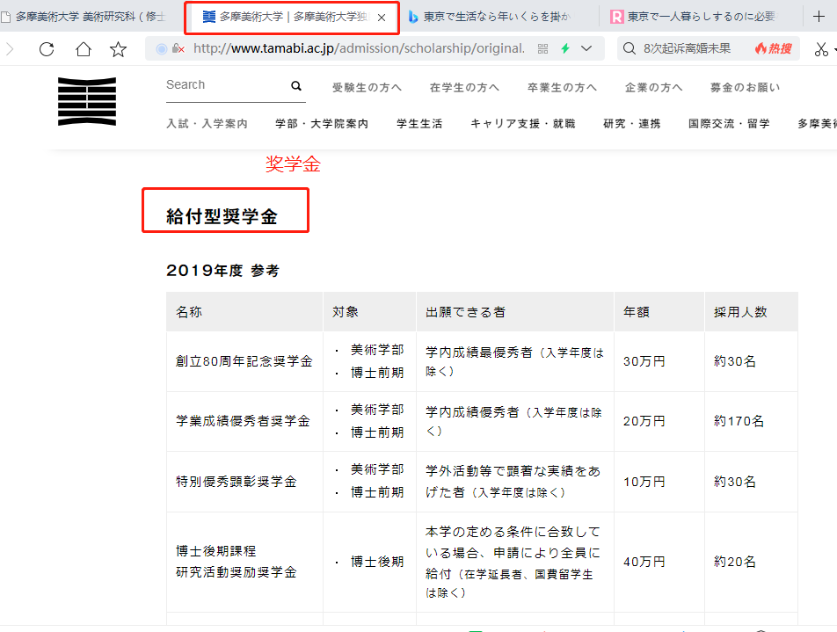Click the 受験生の方へ link
The width and height of the screenshot is (837, 632).
[367, 87]
